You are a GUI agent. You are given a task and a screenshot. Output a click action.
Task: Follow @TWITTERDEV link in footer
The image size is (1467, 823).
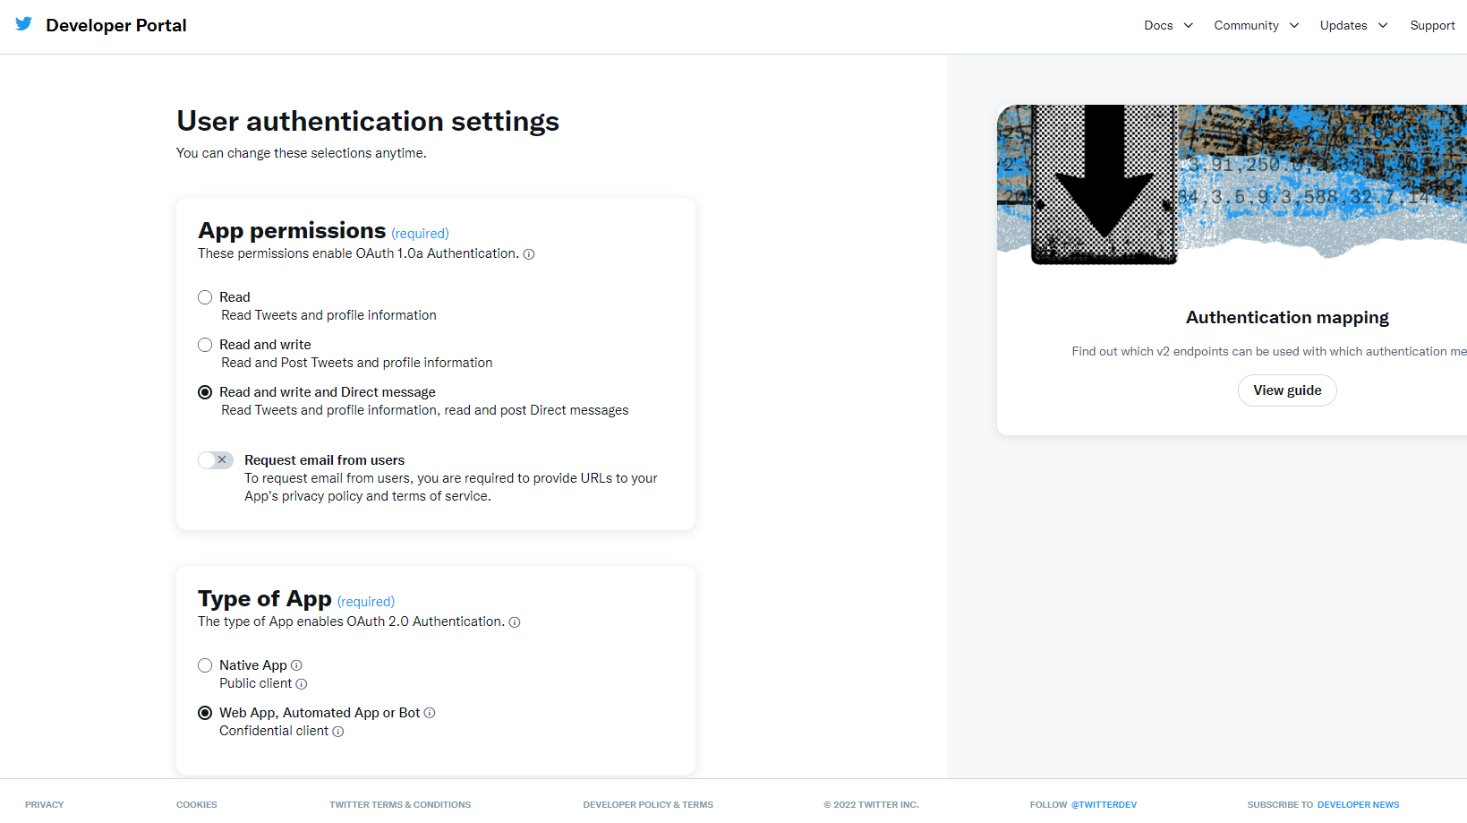[1104, 804]
